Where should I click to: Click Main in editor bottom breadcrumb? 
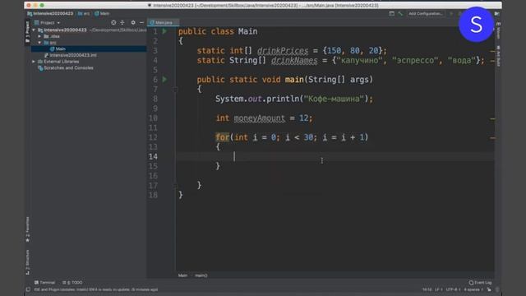[182, 275]
